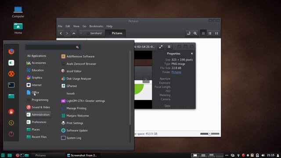The width and height of the screenshot is (281, 158).
Task: Open Manage Printing
Action: pyautogui.click(x=74, y=108)
